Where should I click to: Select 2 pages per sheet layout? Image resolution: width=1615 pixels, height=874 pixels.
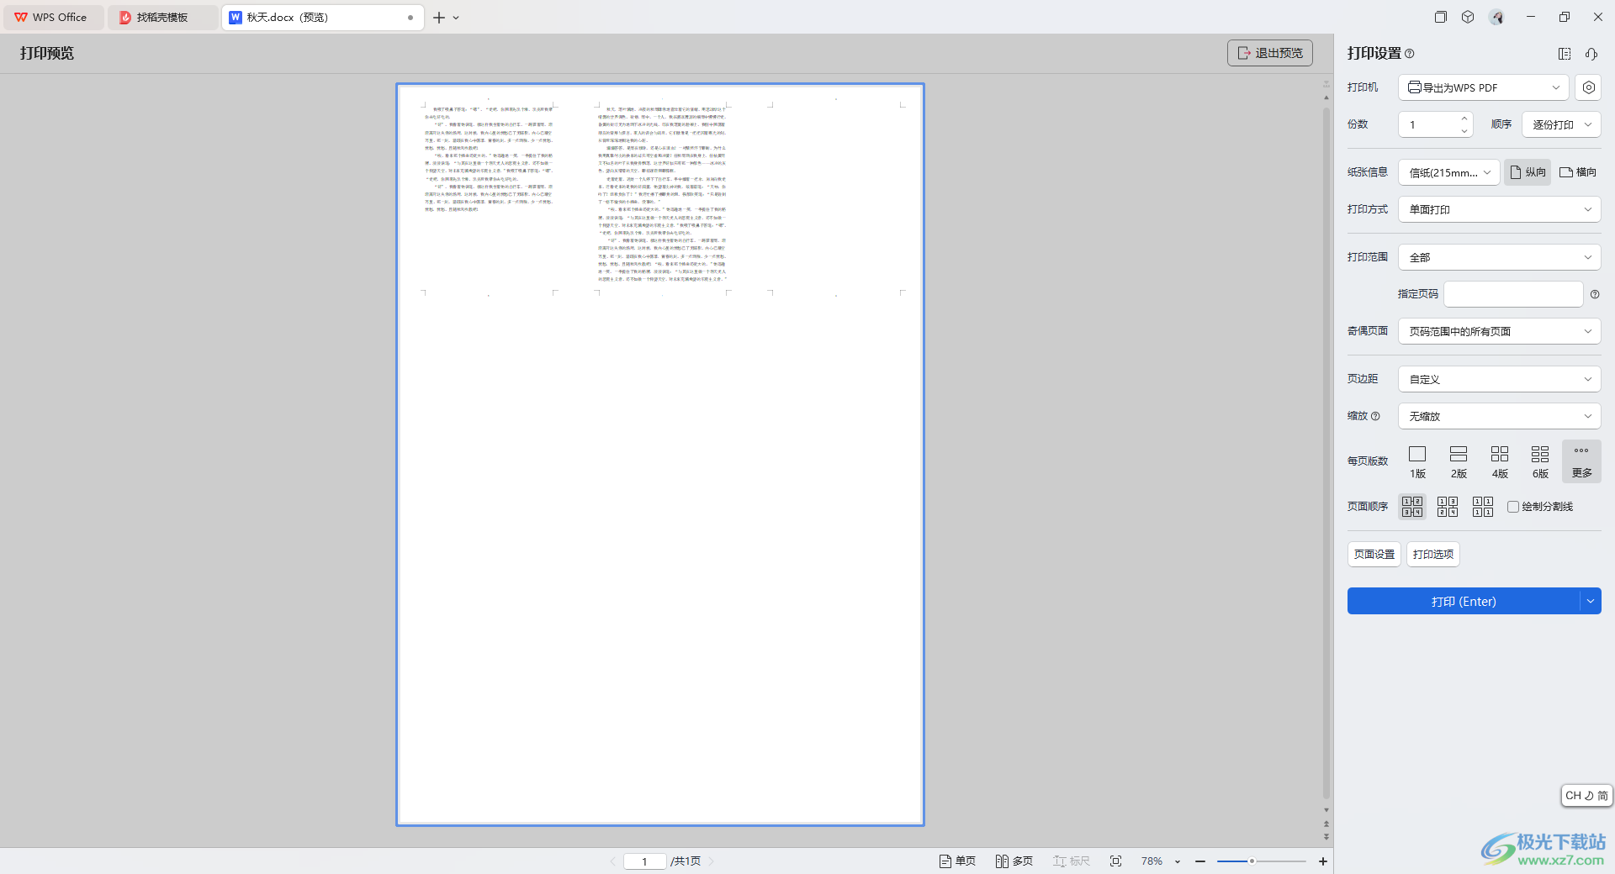pos(1459,461)
